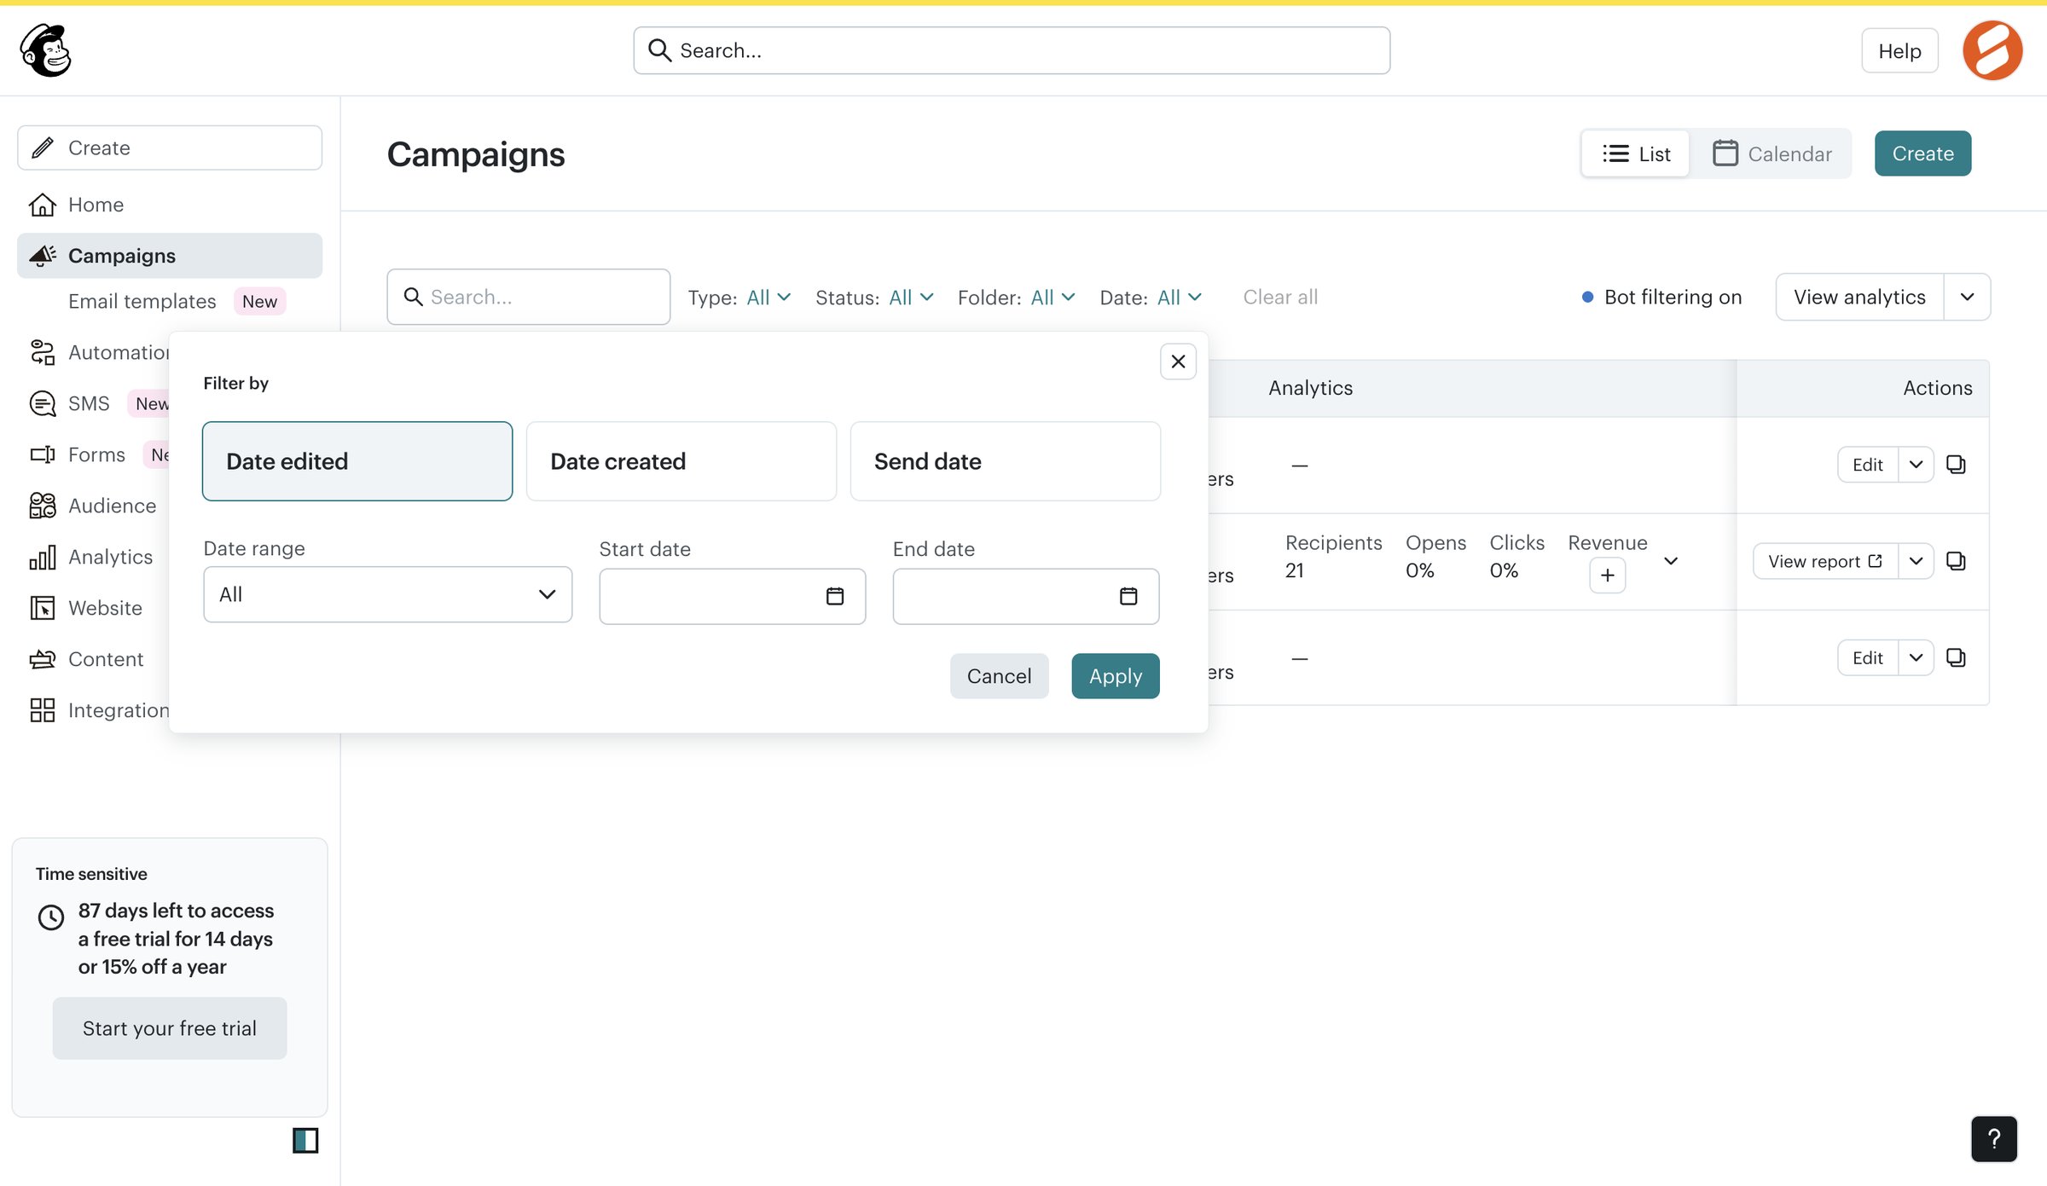Image resolution: width=2047 pixels, height=1186 pixels.
Task: Click the Help button
Action: [x=1899, y=50]
